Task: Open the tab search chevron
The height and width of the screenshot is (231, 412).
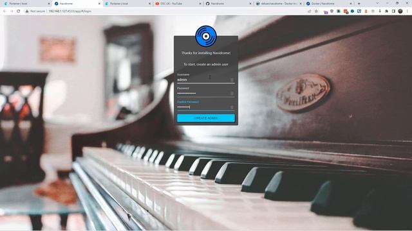Action: coord(377,3)
